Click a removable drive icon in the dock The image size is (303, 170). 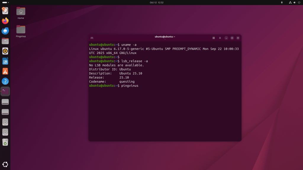[5, 102]
